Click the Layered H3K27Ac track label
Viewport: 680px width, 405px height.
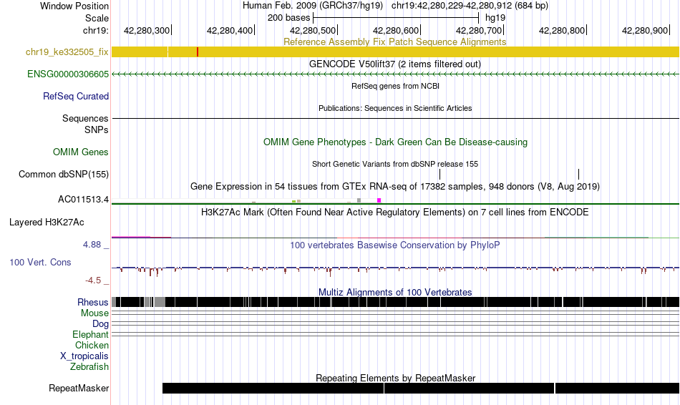pyautogui.click(x=47, y=223)
